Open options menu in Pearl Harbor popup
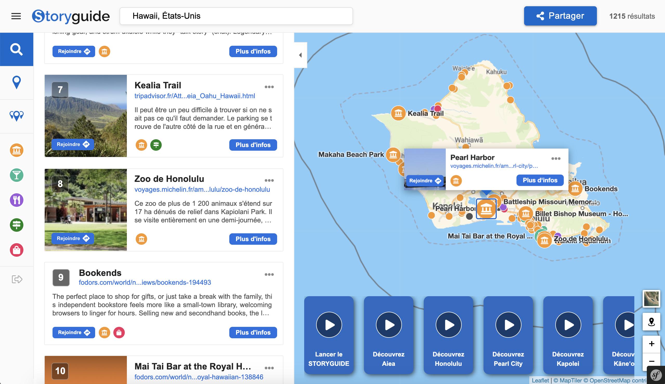Viewport: 665px width, 384px height. [x=556, y=158]
